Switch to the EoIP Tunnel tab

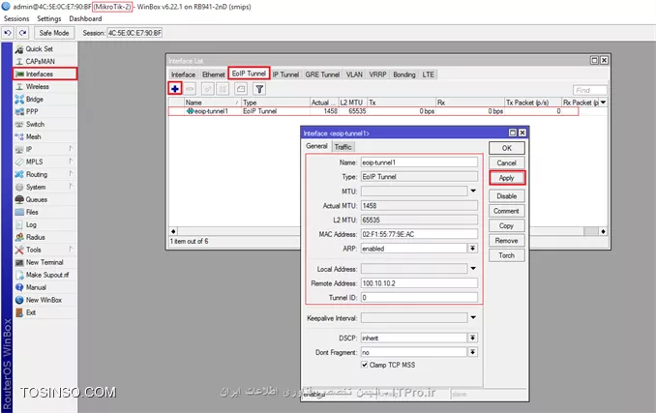pos(249,74)
